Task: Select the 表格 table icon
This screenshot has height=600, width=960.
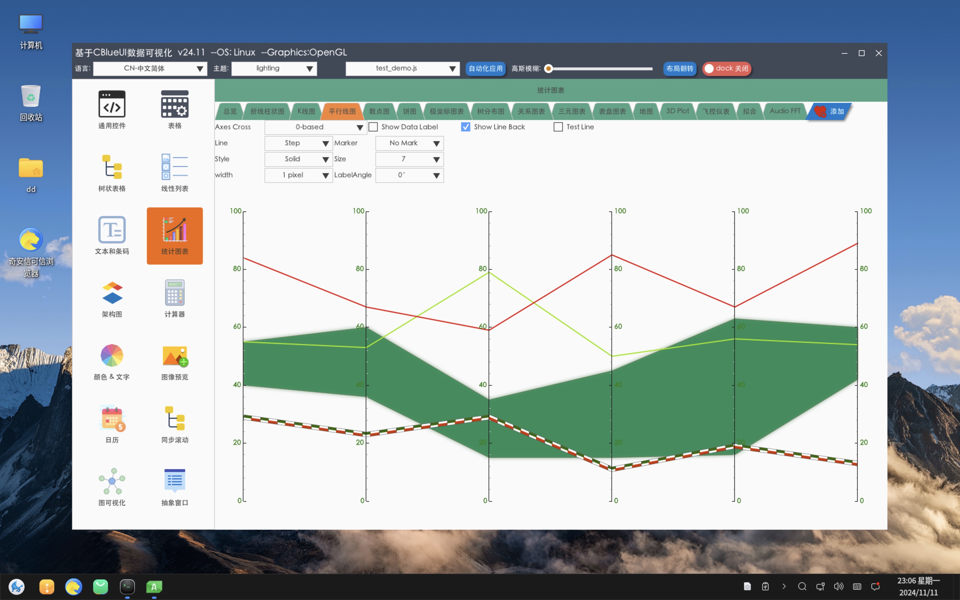Action: pyautogui.click(x=175, y=104)
